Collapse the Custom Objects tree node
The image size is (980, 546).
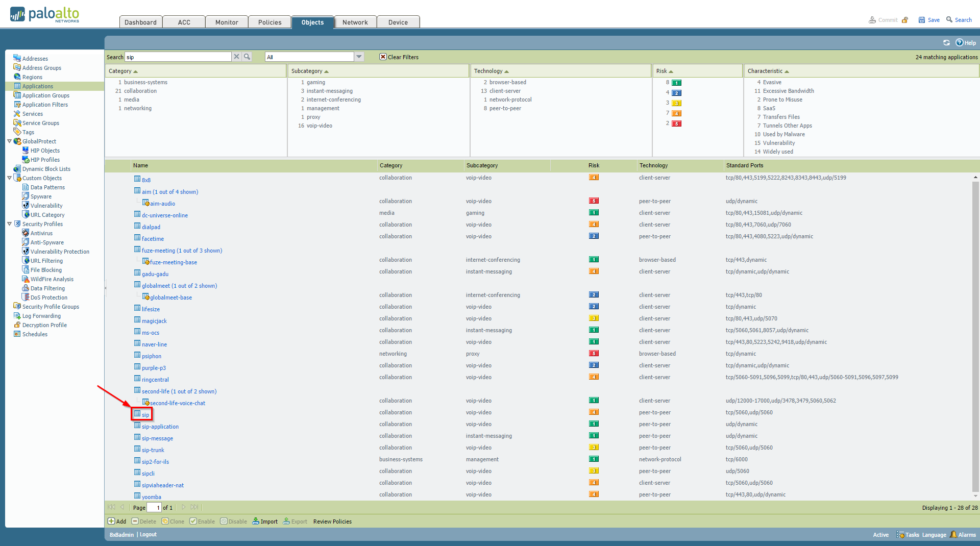point(9,178)
